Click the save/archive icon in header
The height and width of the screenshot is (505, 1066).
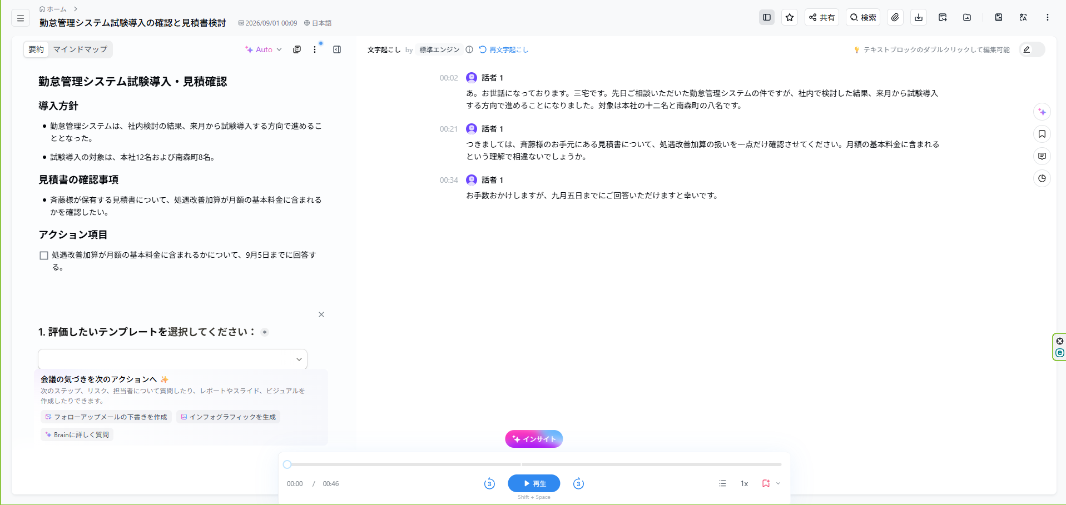tap(999, 17)
